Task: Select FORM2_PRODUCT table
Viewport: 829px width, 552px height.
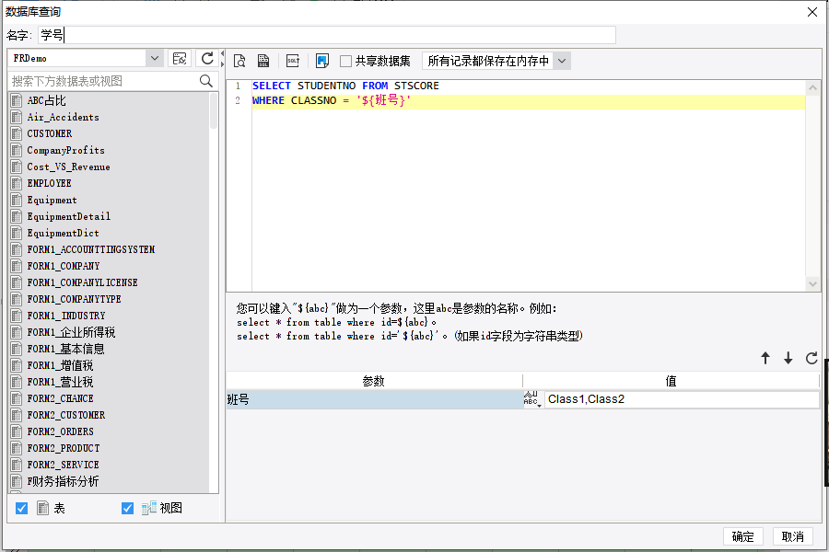Action: (x=64, y=448)
